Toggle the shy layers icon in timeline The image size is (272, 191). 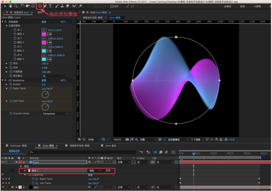[155, 152]
